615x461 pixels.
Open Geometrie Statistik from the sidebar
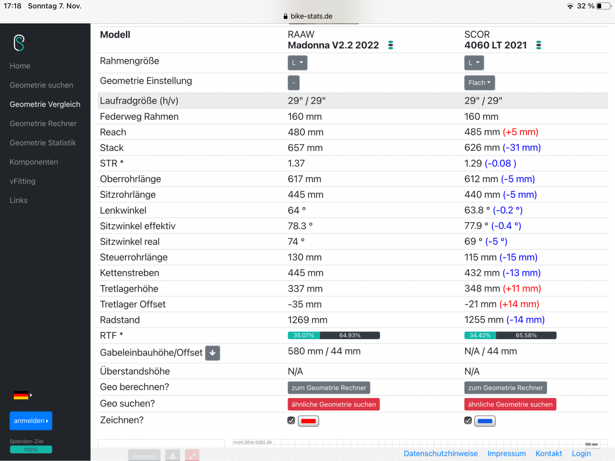[43, 143]
